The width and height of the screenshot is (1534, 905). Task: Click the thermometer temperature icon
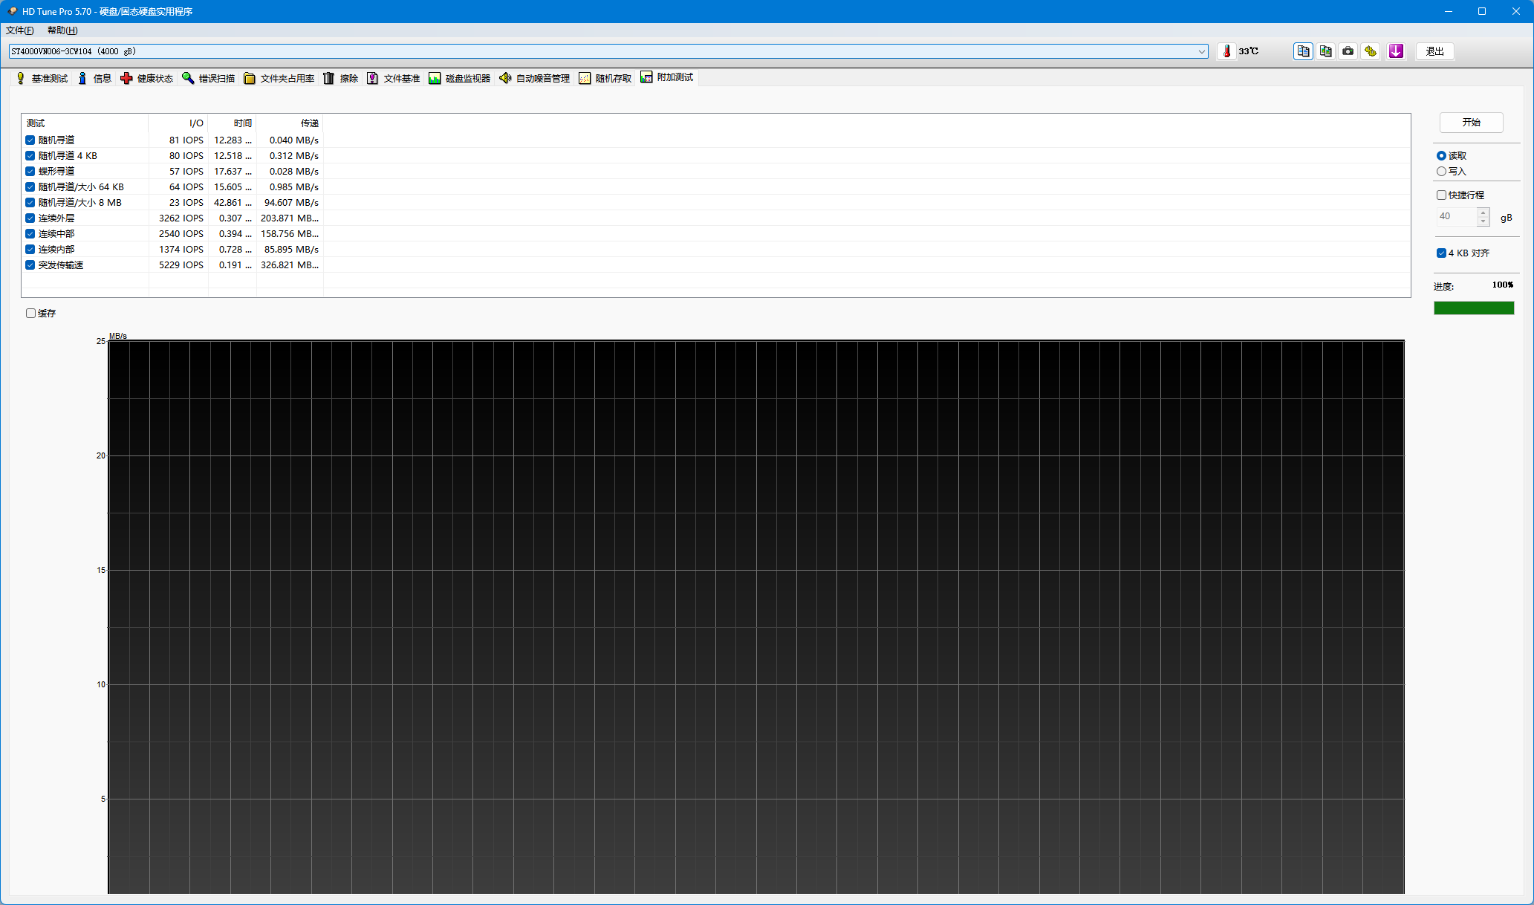pos(1227,51)
